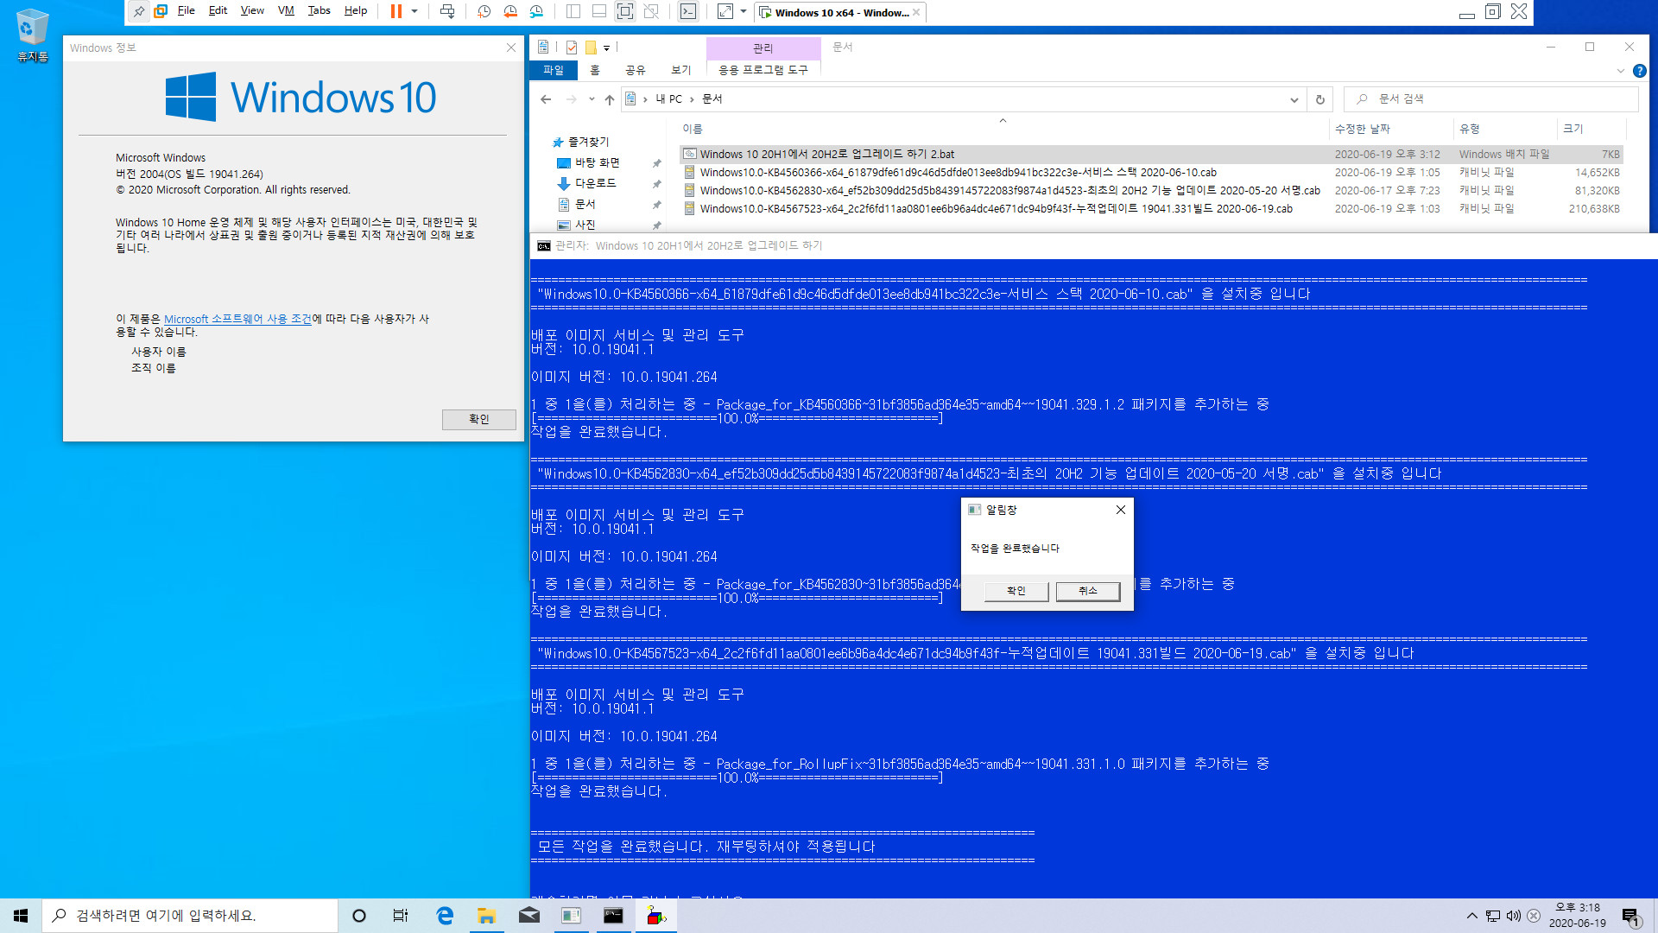Open the 응용 프로그램 도구 ribbon tab
Viewport: 1658px width, 933px height.
(x=763, y=70)
